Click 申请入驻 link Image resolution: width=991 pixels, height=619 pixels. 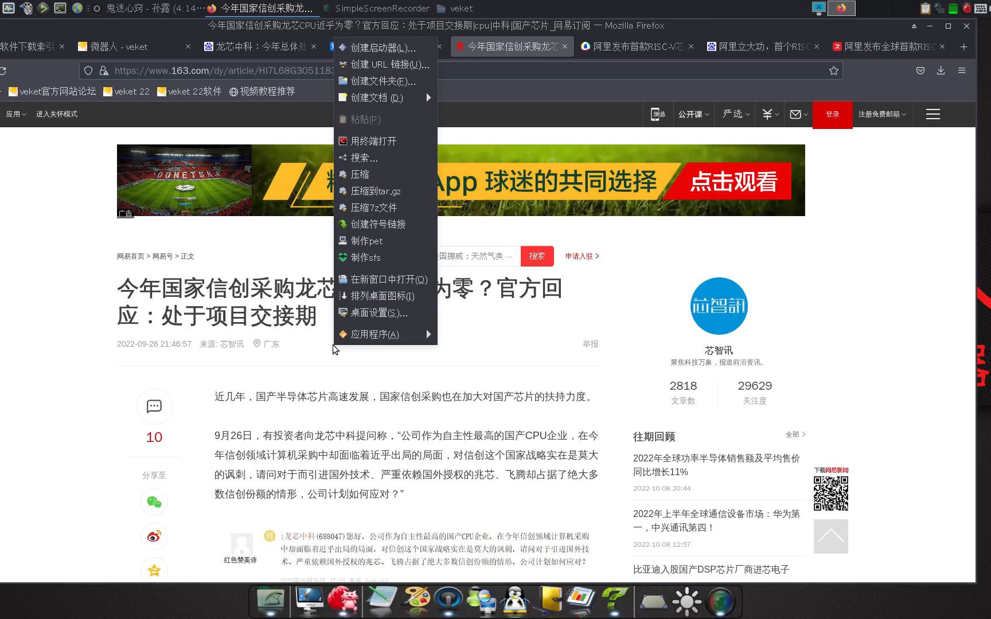582,256
